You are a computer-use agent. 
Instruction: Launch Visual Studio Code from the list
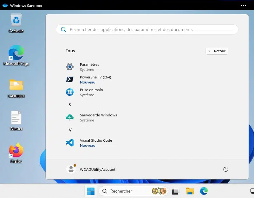pyautogui.click(x=96, y=143)
